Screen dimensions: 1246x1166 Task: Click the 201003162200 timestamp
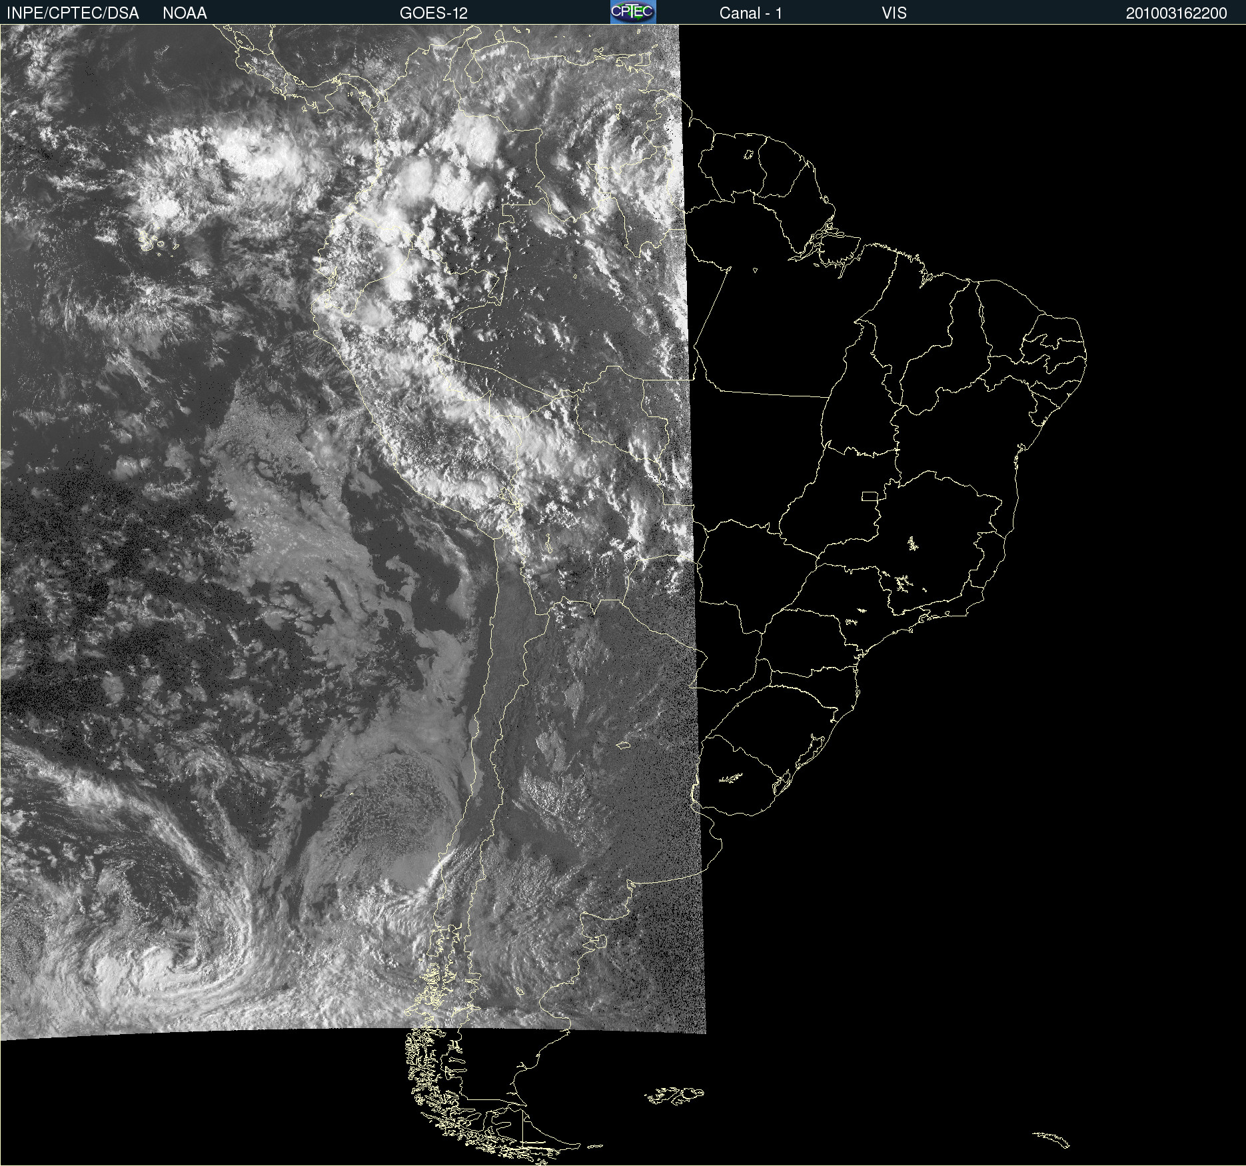tap(1177, 13)
